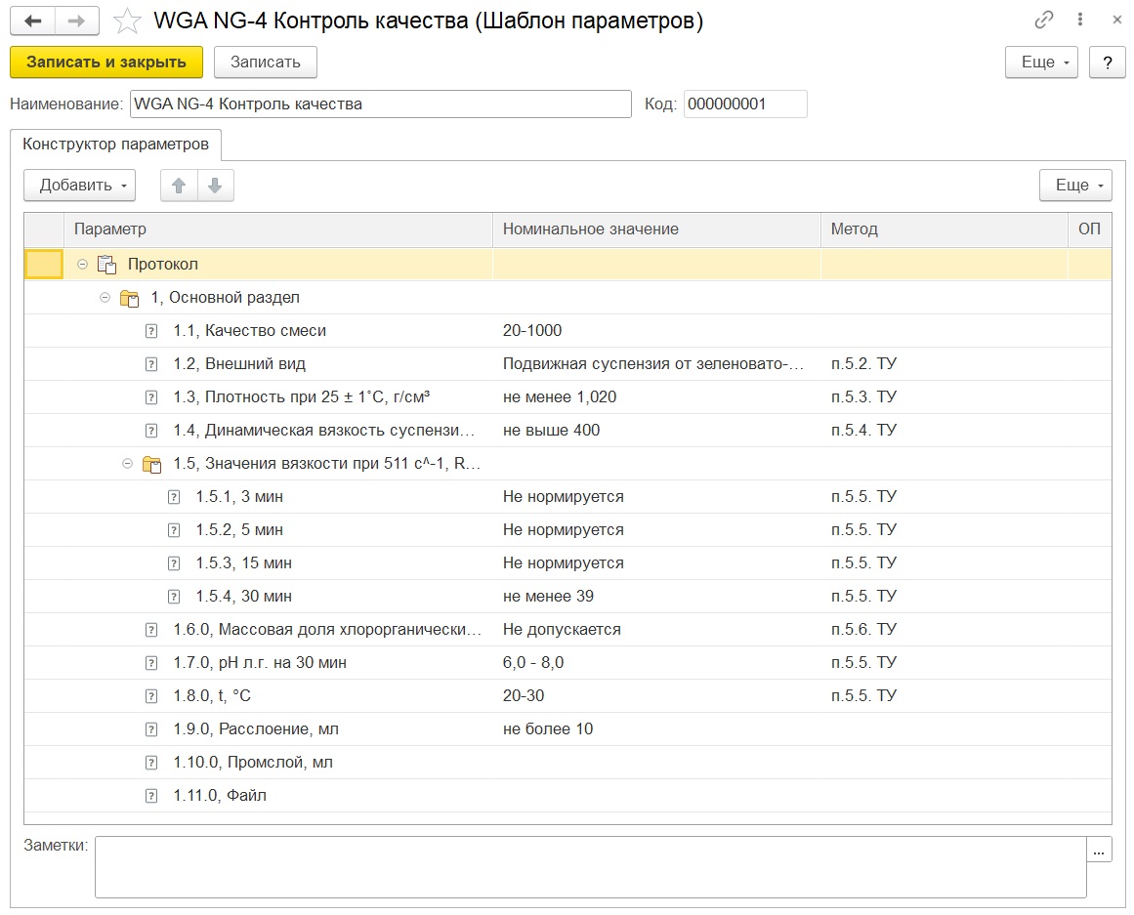Go forward with the right arrow button

click(76, 21)
